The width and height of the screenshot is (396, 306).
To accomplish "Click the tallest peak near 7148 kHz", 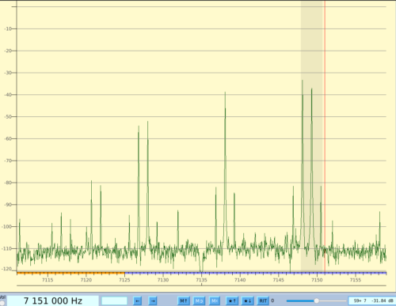I will click(303, 81).
